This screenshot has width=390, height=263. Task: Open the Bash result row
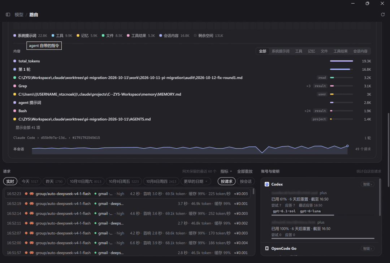pos(192,111)
